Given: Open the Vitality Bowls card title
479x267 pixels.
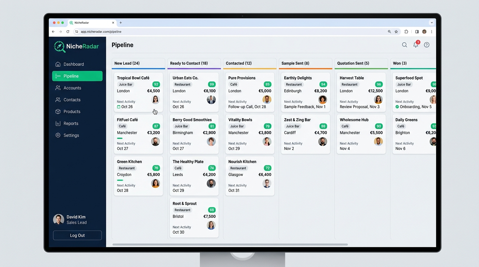Looking at the screenshot, I should click(240, 120).
